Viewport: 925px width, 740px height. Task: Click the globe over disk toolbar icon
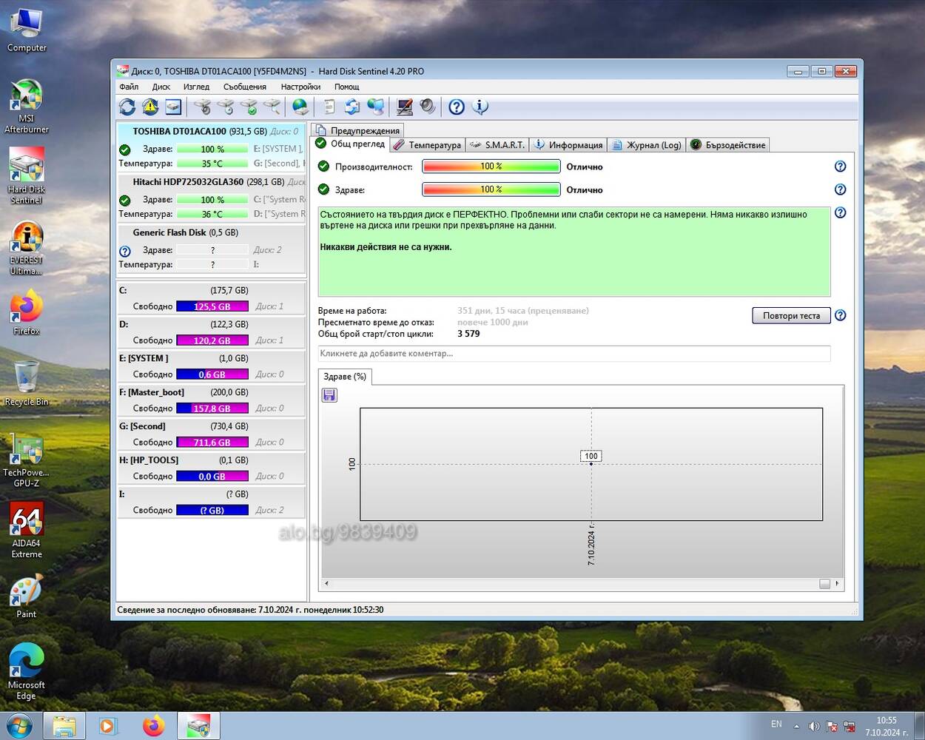[x=300, y=107]
